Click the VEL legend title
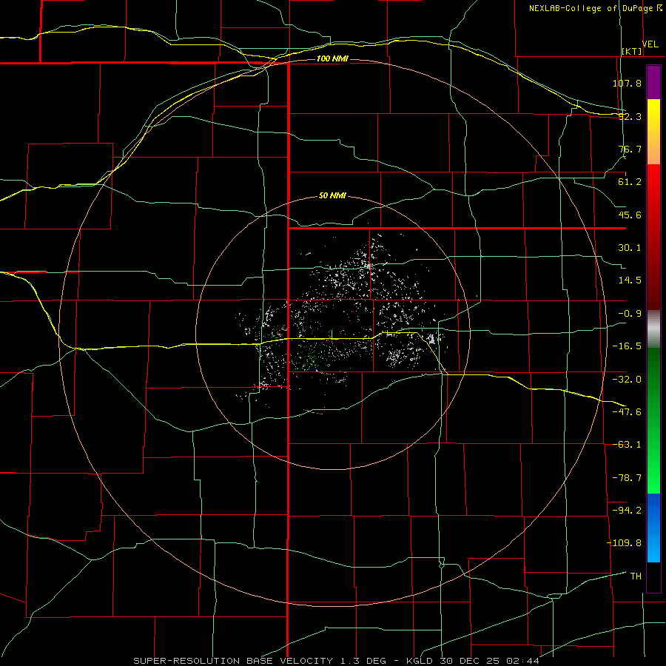Image resolution: width=666 pixels, height=666 pixels. (x=650, y=44)
